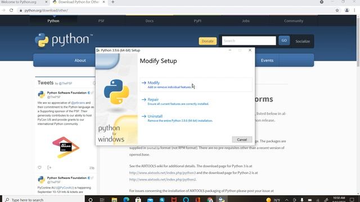Open Chrome from taskbar

pos(210,200)
